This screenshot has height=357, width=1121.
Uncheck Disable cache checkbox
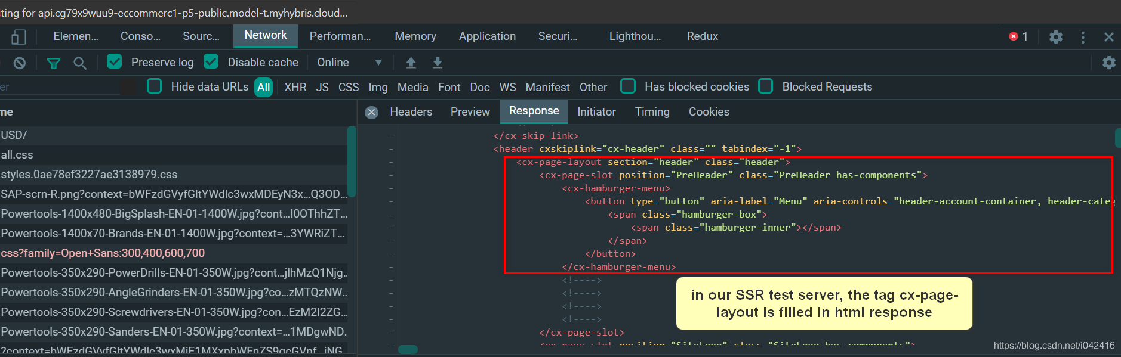point(211,61)
